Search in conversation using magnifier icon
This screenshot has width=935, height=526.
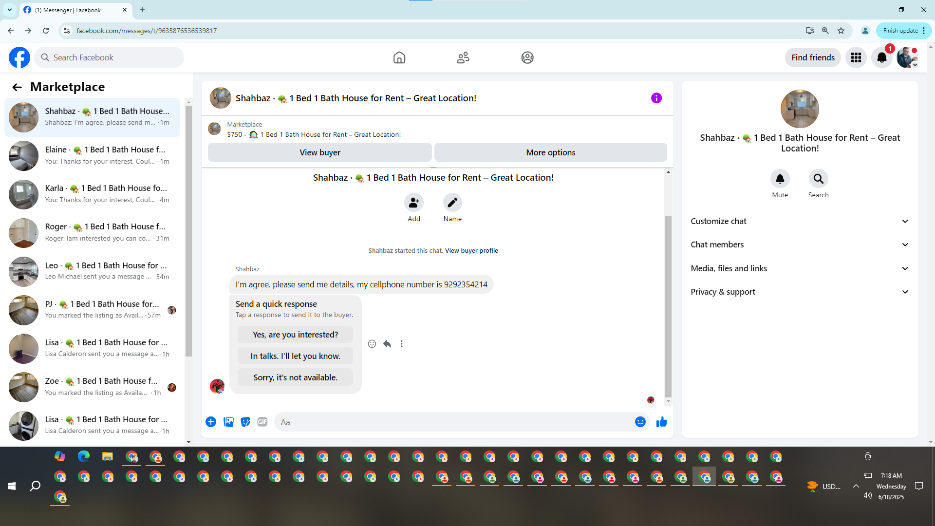(819, 179)
